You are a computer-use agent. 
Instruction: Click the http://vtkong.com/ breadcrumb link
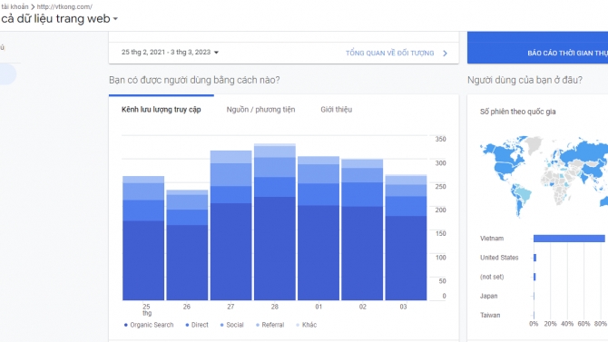(x=64, y=6)
